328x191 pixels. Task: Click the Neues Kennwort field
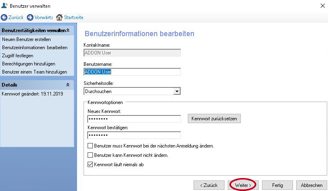point(134,119)
